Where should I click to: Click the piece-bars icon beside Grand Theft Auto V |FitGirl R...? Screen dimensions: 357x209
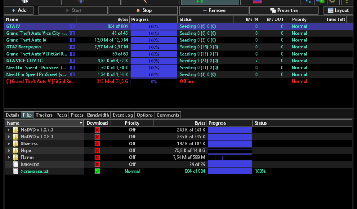click(72, 54)
